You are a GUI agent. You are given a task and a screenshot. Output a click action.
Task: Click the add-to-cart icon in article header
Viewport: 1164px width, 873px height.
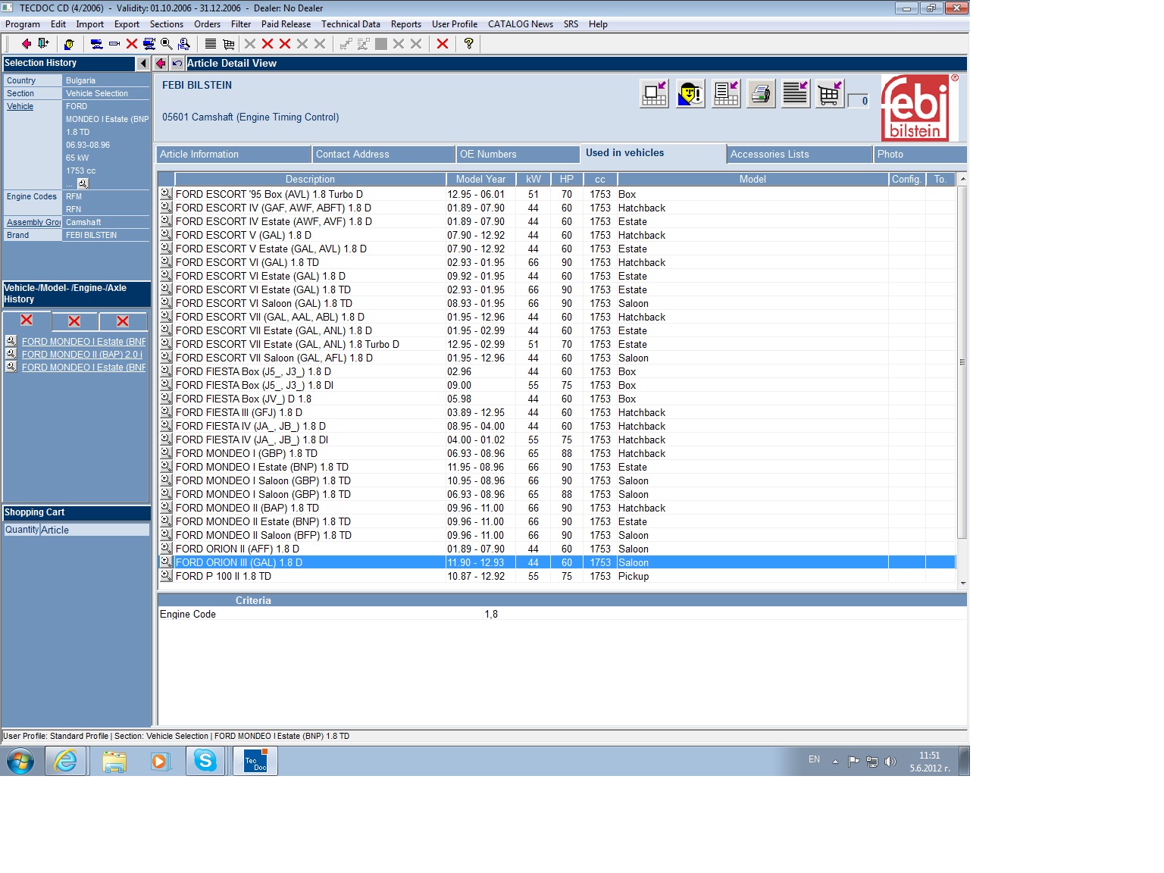click(831, 94)
